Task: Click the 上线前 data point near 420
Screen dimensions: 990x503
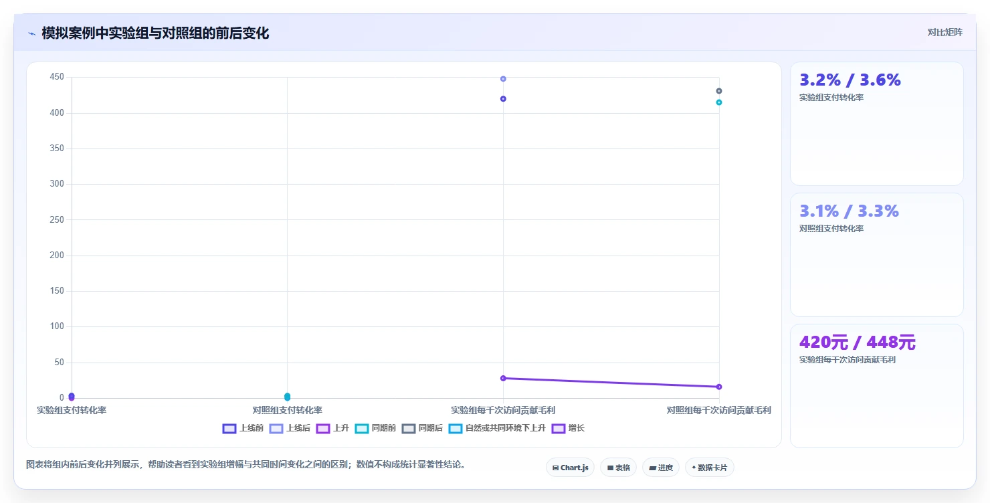Action: pos(503,99)
